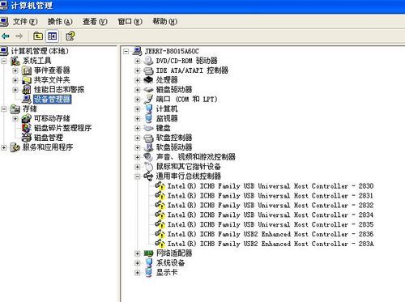Viewport: 405px width, 302px height.
Task: Click the computer (计算机) device icon
Action: (148, 108)
